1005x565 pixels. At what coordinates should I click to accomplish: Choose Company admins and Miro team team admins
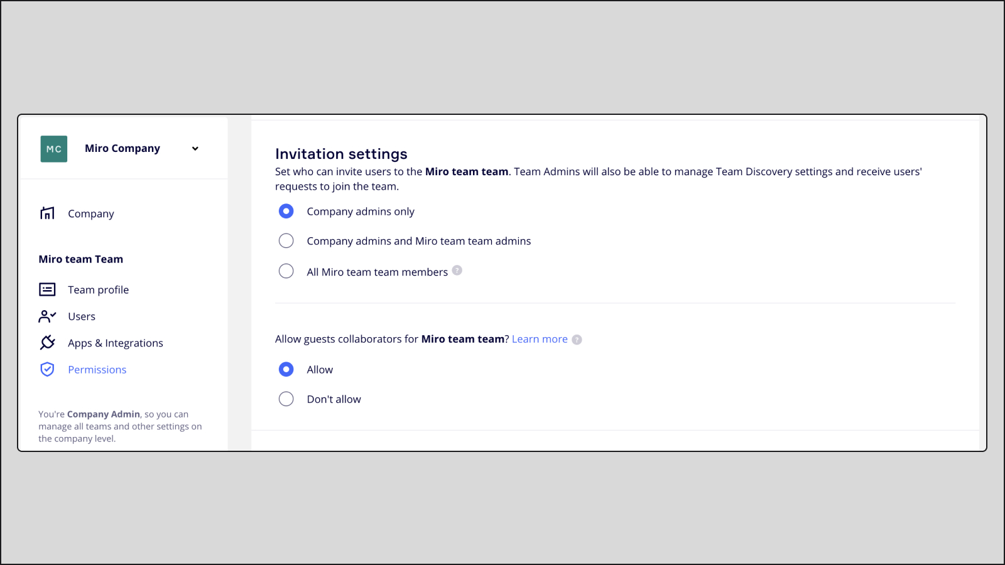(x=286, y=240)
